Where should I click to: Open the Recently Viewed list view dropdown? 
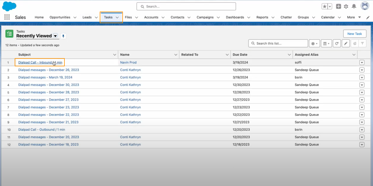click(55, 36)
